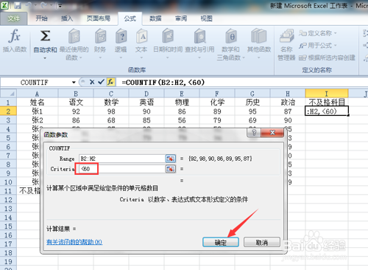This screenshot has width=368, height=270.
Task: Open the AutoSum dropdown arrow
Action: tap(45, 58)
